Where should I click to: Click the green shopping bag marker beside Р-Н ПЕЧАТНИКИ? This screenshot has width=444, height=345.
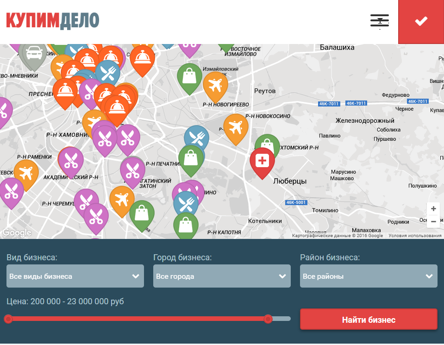tap(191, 159)
